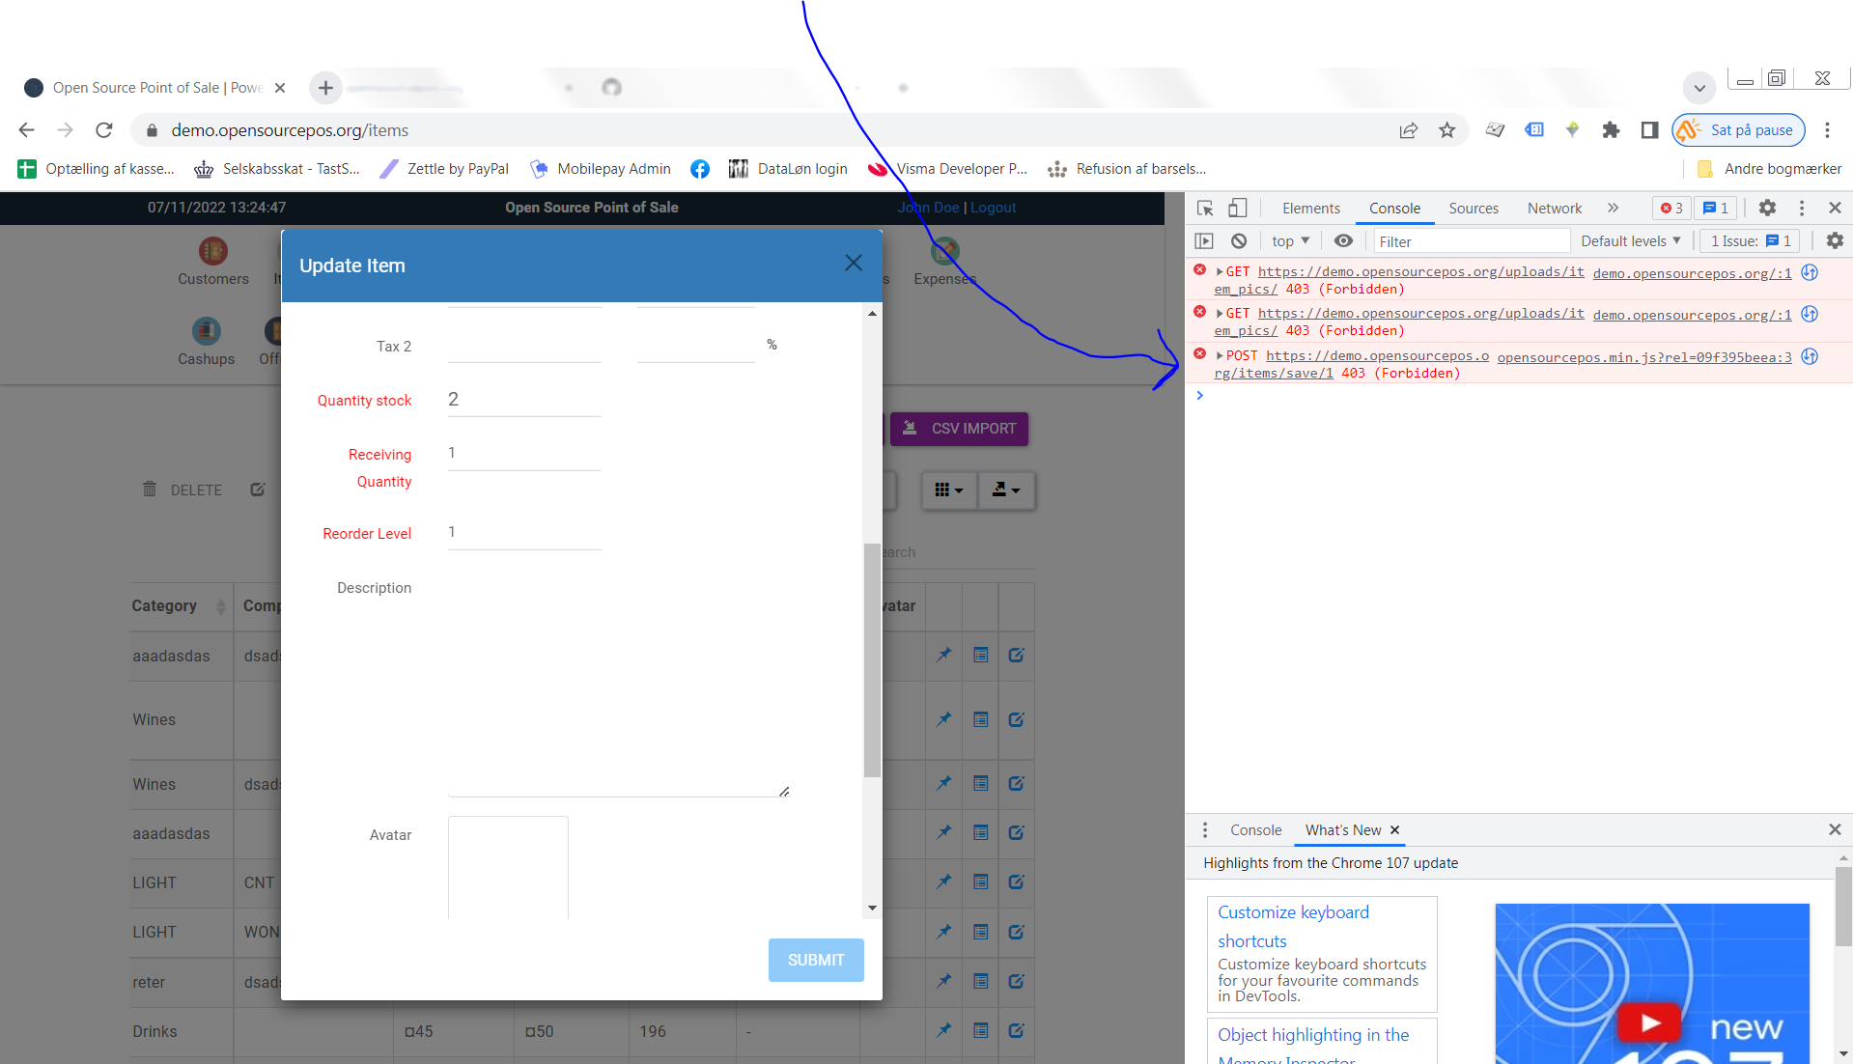This screenshot has width=1853, height=1064.
Task: Open the column visibility grid dropdown
Action: click(x=948, y=490)
